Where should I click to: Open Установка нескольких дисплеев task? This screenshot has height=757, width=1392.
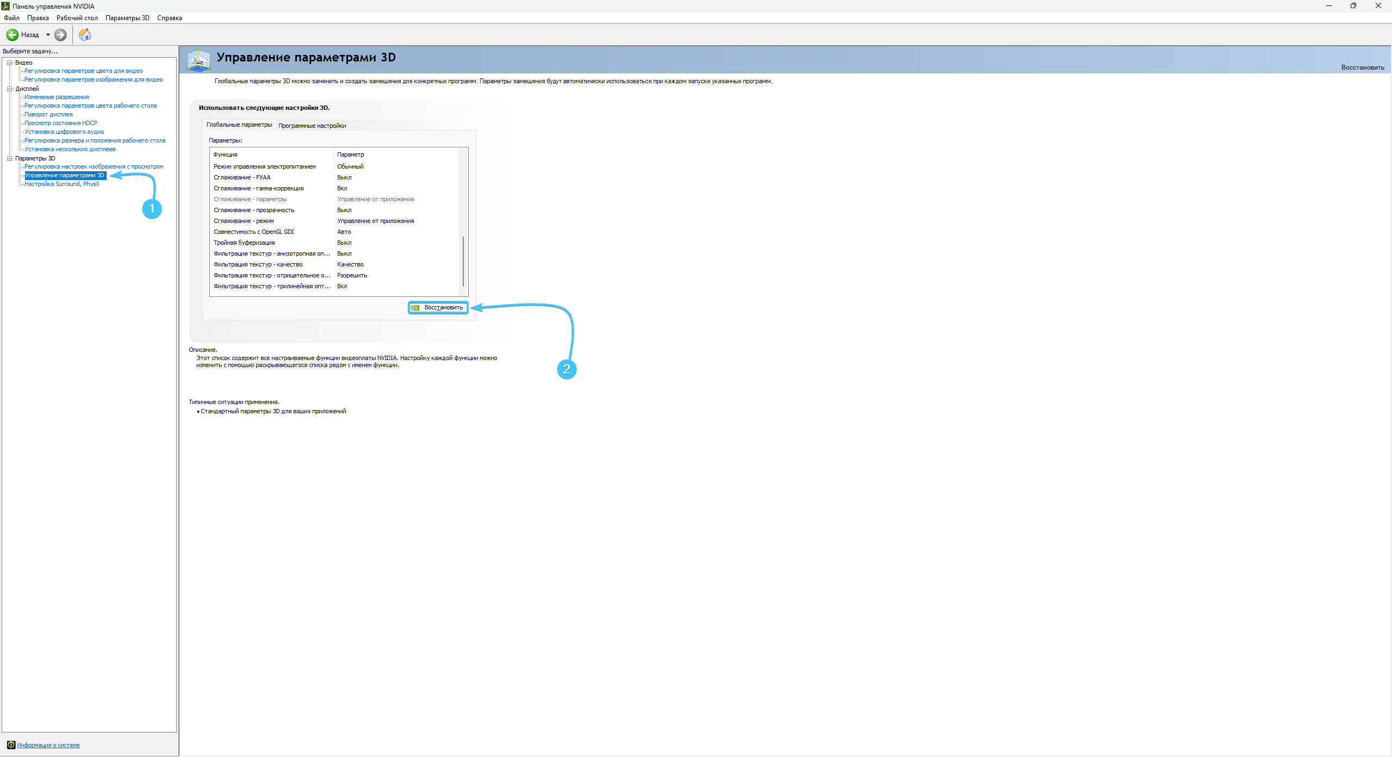point(70,149)
